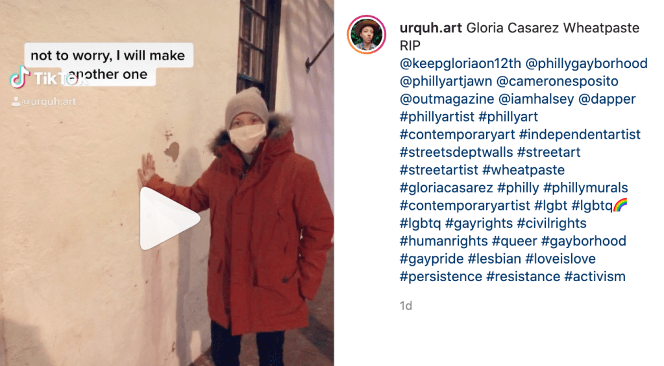Click the @cameronesposito mention
Image resolution: width=664 pixels, height=366 pixels.
click(557, 81)
